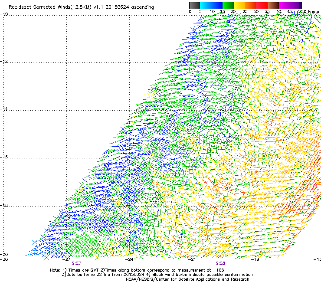
Task: Click the NOAA/NESDIS Center for Satellite Applications credit
Action: coord(187,279)
